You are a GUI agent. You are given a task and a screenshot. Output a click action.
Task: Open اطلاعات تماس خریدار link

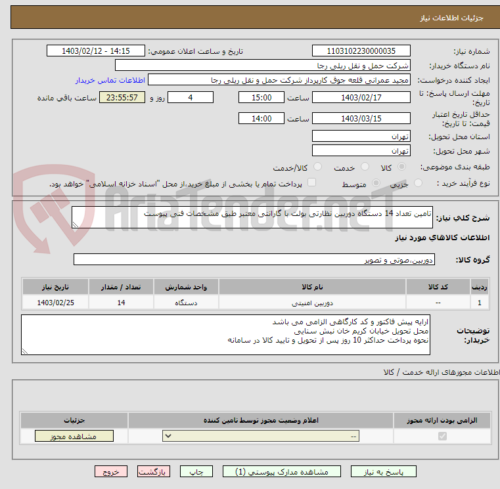tap(110, 80)
